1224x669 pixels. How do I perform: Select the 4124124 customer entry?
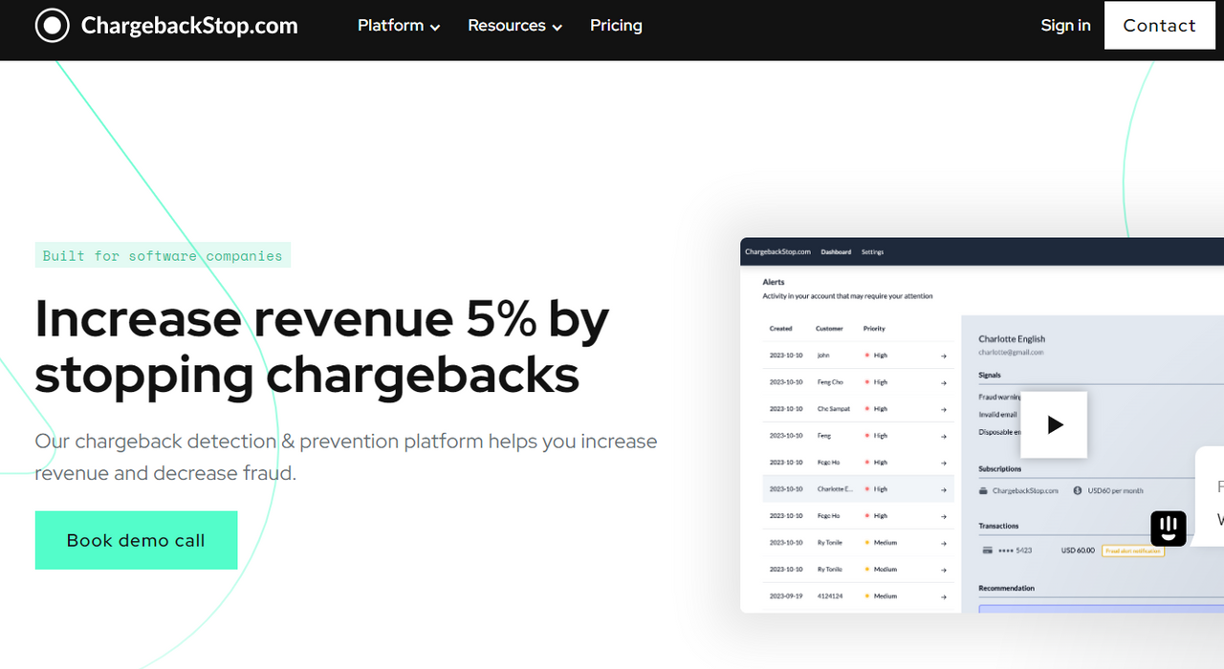[829, 596]
